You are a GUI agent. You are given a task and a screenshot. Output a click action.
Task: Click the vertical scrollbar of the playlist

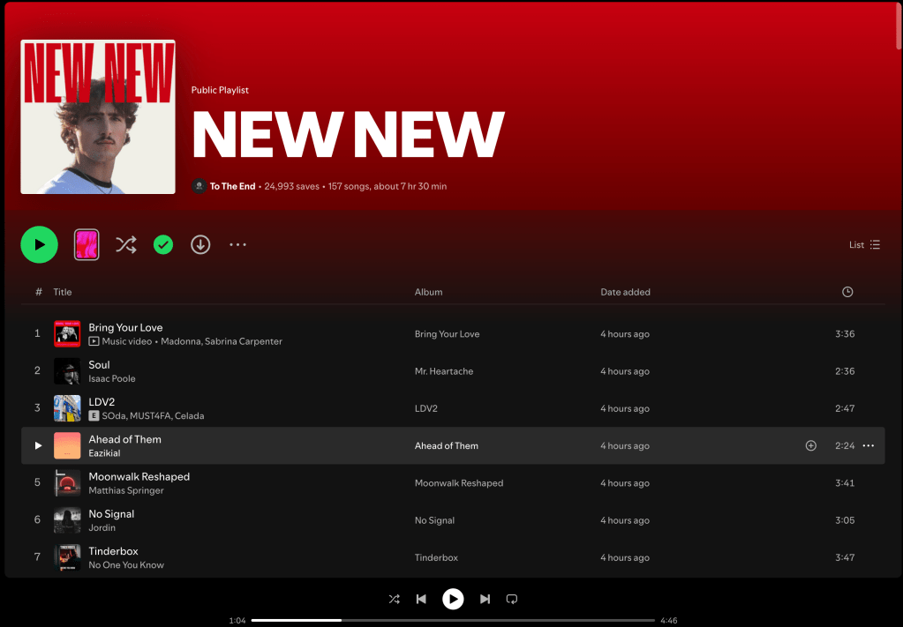899,26
